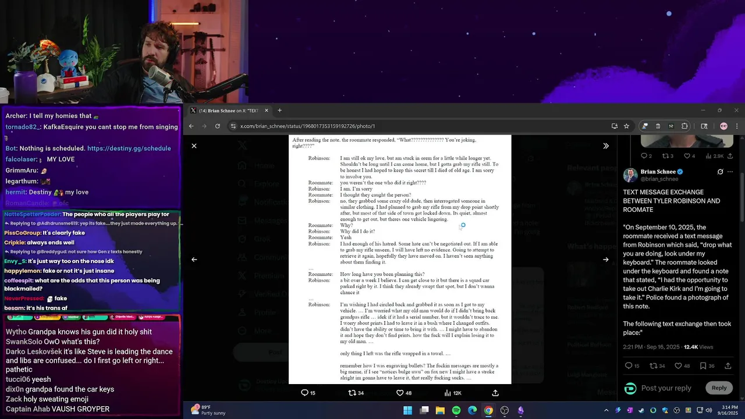745x419 pixels.
Task: Click the @brian_schnee handle
Action: coord(659,179)
